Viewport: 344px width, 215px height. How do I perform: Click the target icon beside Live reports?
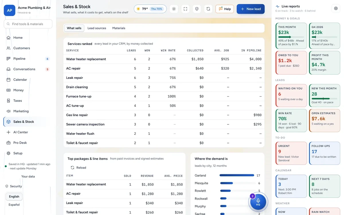coord(336,9)
